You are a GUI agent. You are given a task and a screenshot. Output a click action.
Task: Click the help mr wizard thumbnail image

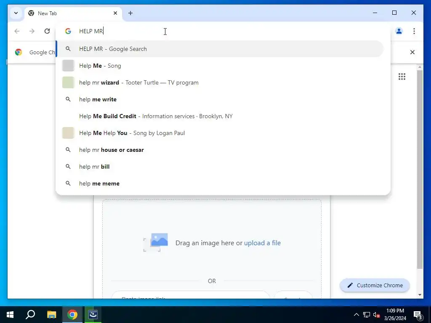coord(68,82)
